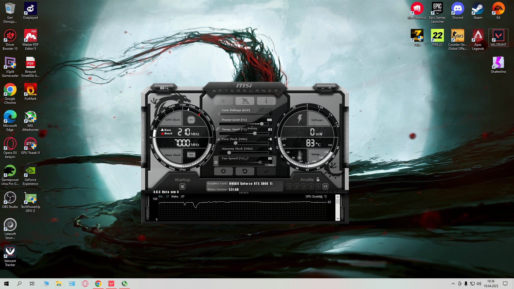Open Afterburner settings gear
Viewport: 514px width, 289px height.
[x=223, y=171]
